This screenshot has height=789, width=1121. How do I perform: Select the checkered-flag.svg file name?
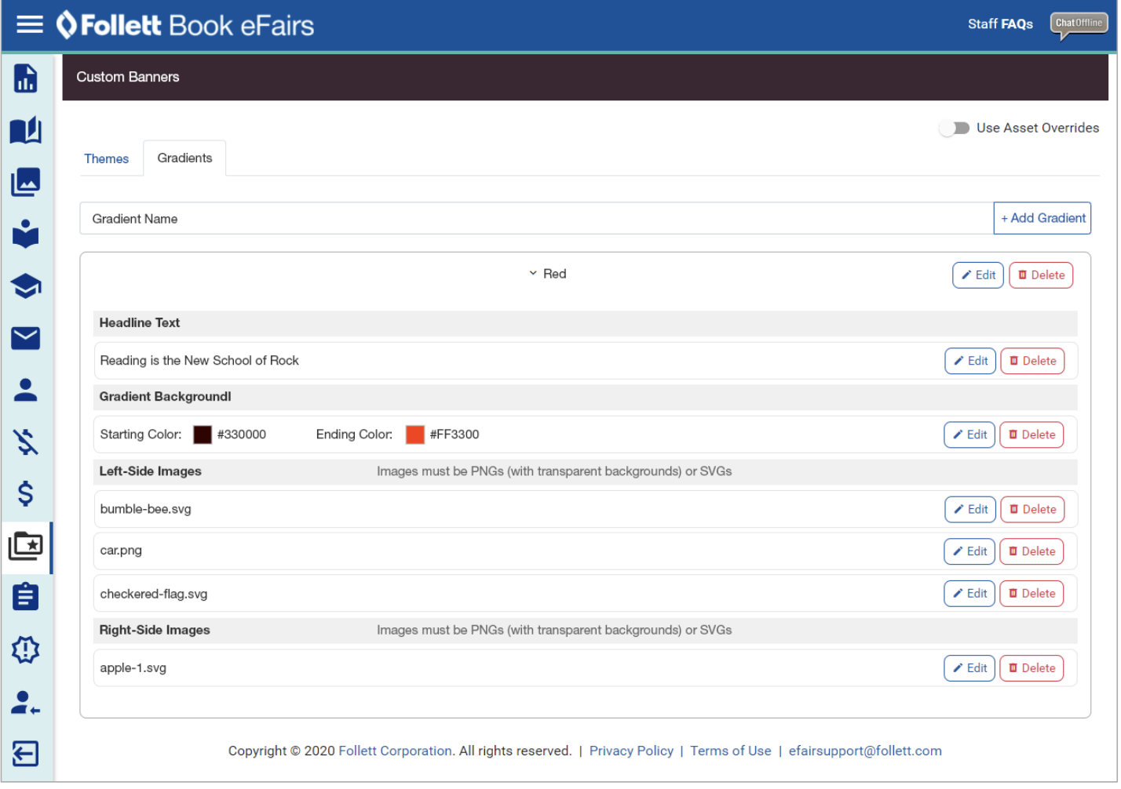[155, 595]
